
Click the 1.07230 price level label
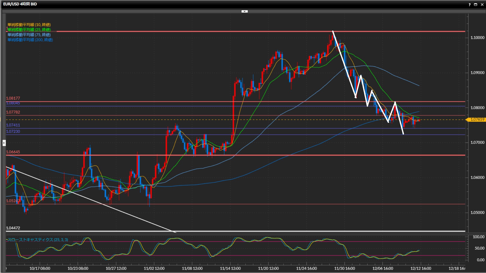point(13,131)
